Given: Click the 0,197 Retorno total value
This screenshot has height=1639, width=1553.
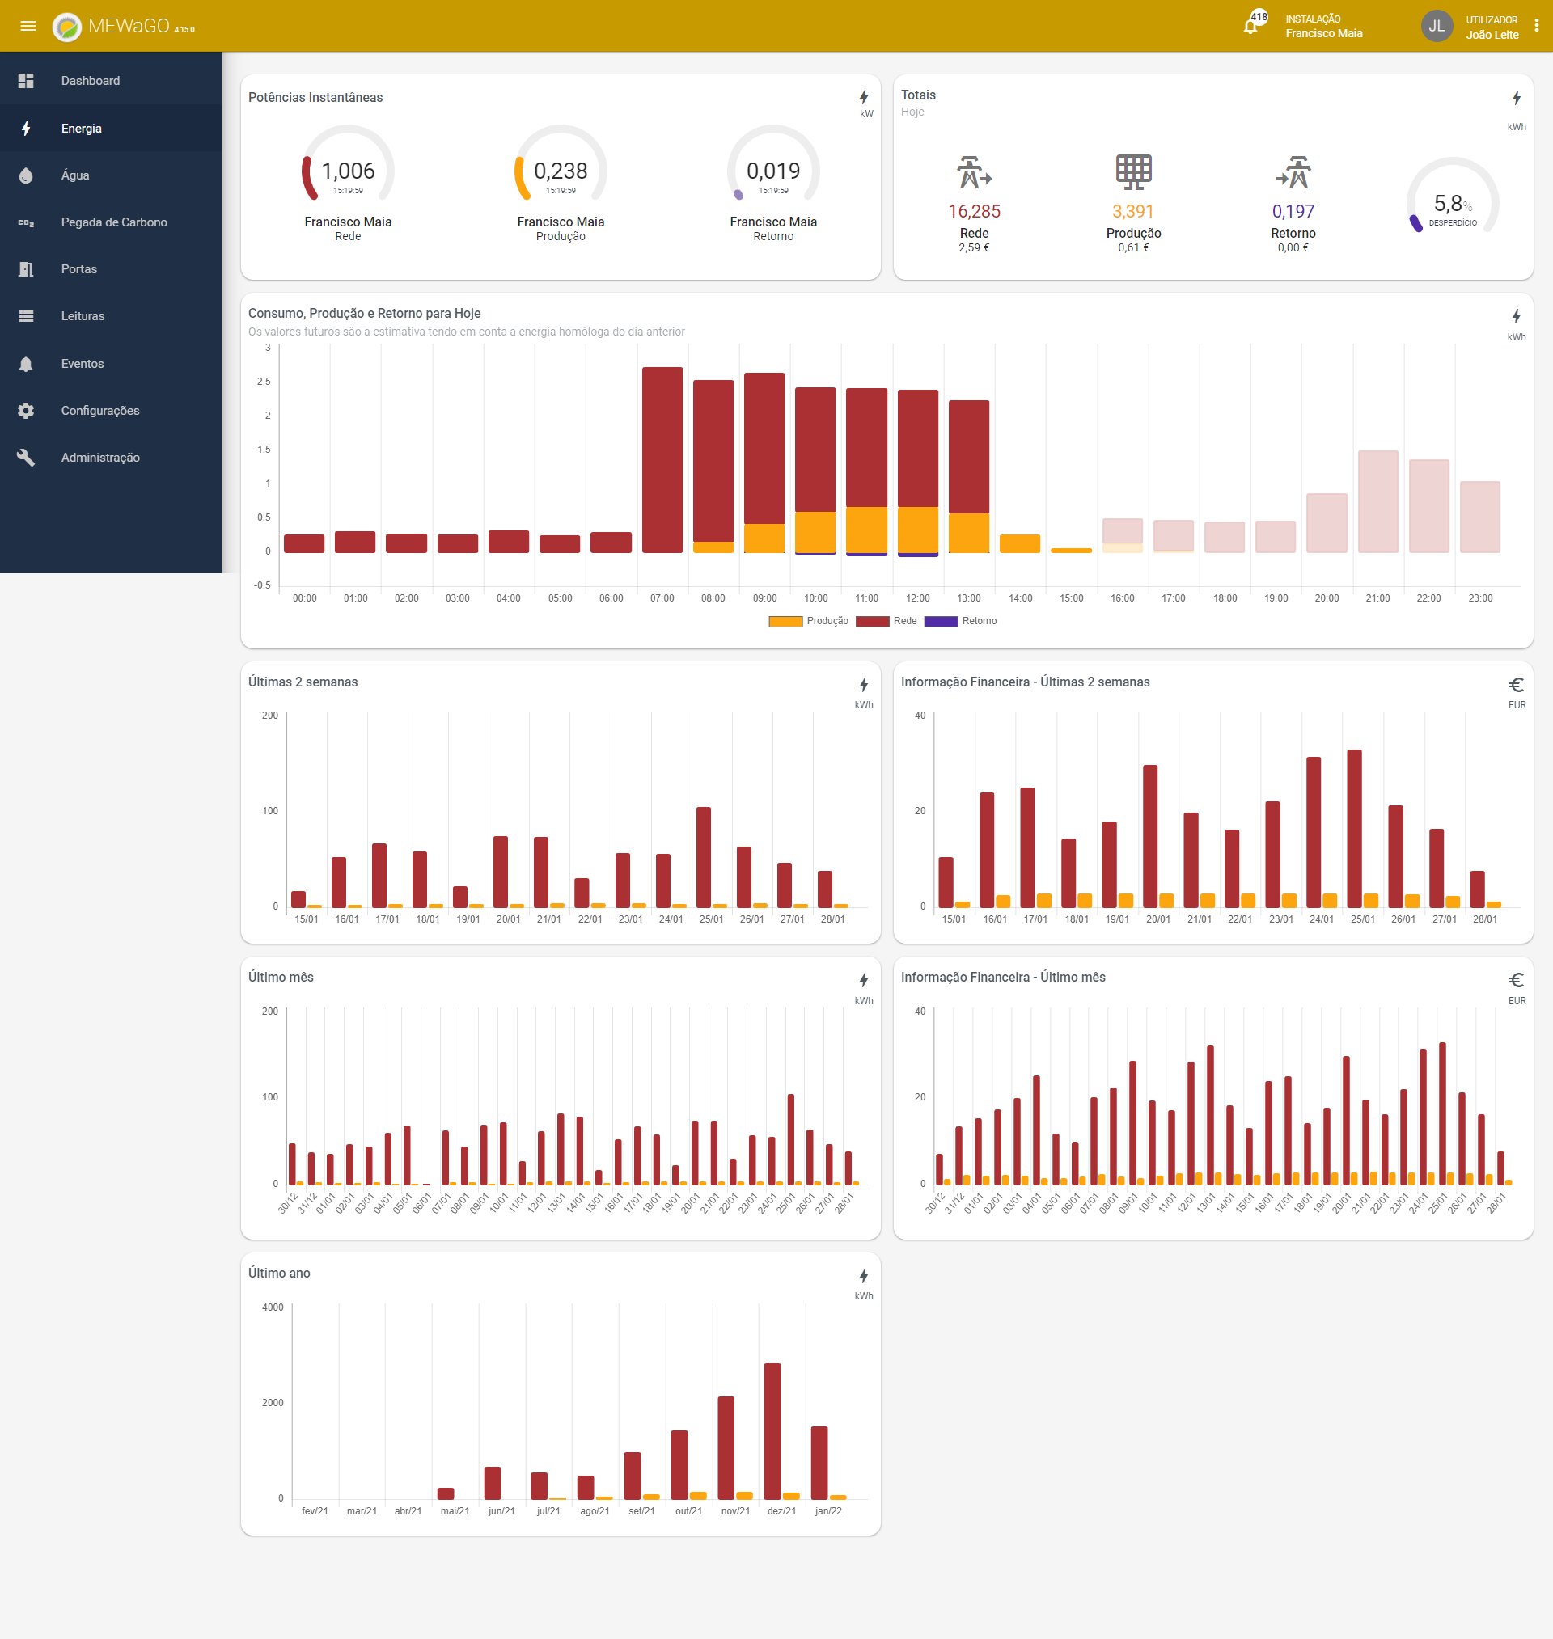Looking at the screenshot, I should coord(1293,211).
